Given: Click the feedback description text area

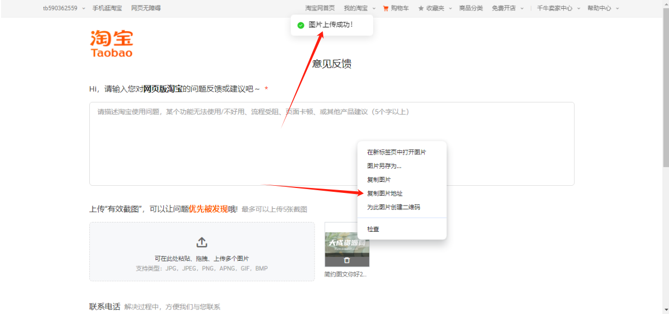Looking at the screenshot, I should (332, 144).
